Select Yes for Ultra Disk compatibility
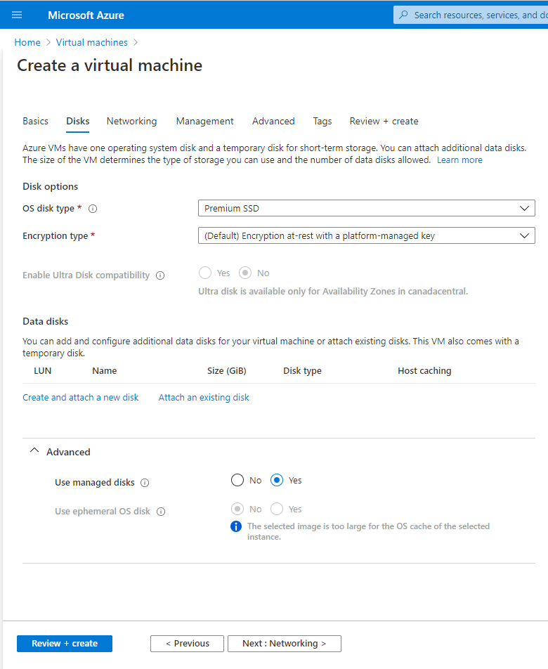Viewport: 548px width, 669px height. 205,273
